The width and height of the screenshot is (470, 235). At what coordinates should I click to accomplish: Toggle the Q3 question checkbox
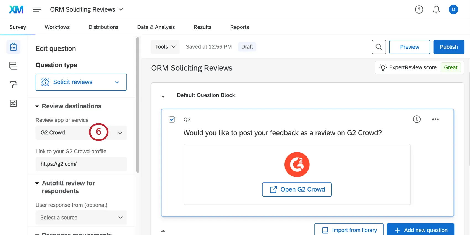[172, 119]
